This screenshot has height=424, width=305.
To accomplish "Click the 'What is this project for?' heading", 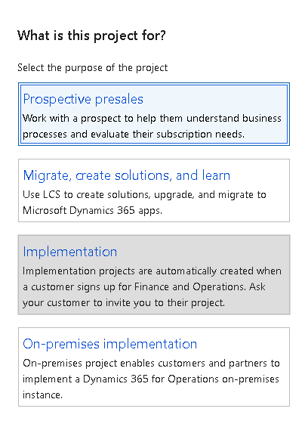I will [91, 36].
